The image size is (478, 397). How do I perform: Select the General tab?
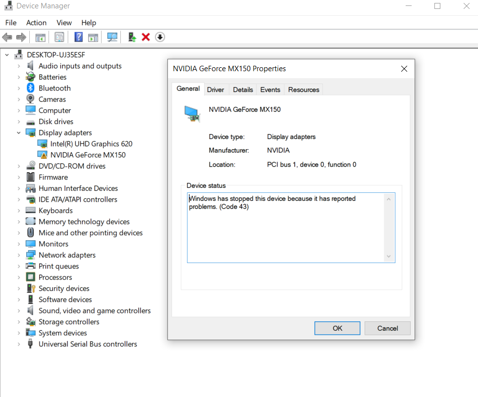(188, 88)
